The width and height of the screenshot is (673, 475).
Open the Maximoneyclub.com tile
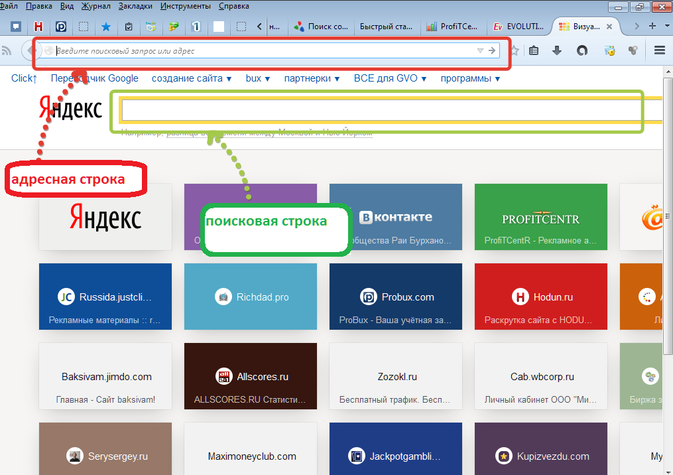click(251, 449)
